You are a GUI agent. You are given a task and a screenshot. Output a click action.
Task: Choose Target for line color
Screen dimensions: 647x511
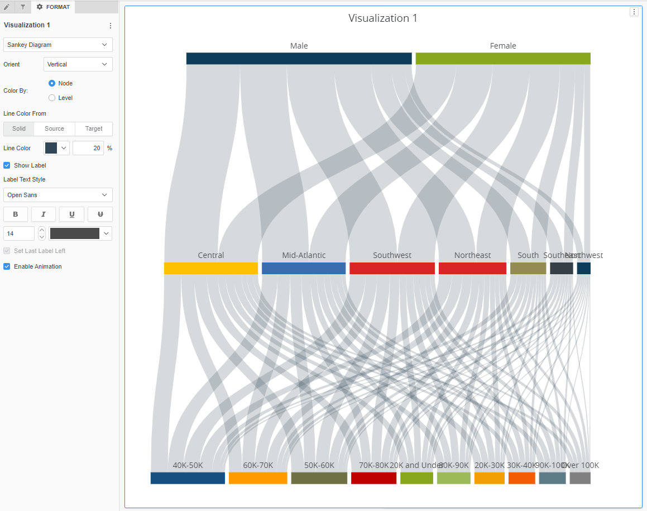(94, 128)
